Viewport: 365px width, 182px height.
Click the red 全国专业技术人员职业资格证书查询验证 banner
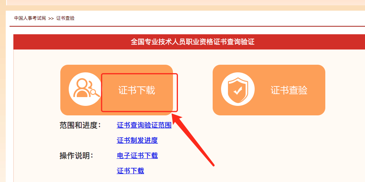189,42
